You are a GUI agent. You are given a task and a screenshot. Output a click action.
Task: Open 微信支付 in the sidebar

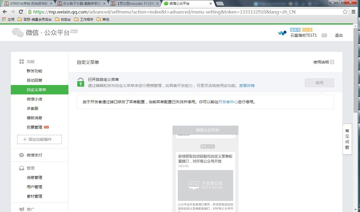tap(35, 155)
